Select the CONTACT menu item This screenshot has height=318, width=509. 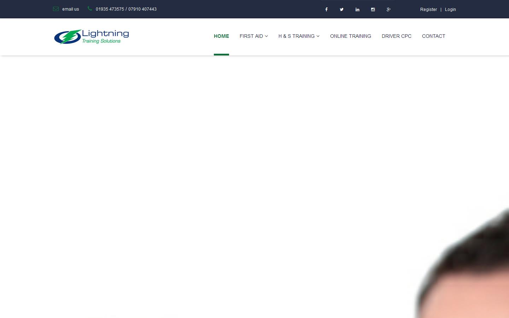coord(433,36)
